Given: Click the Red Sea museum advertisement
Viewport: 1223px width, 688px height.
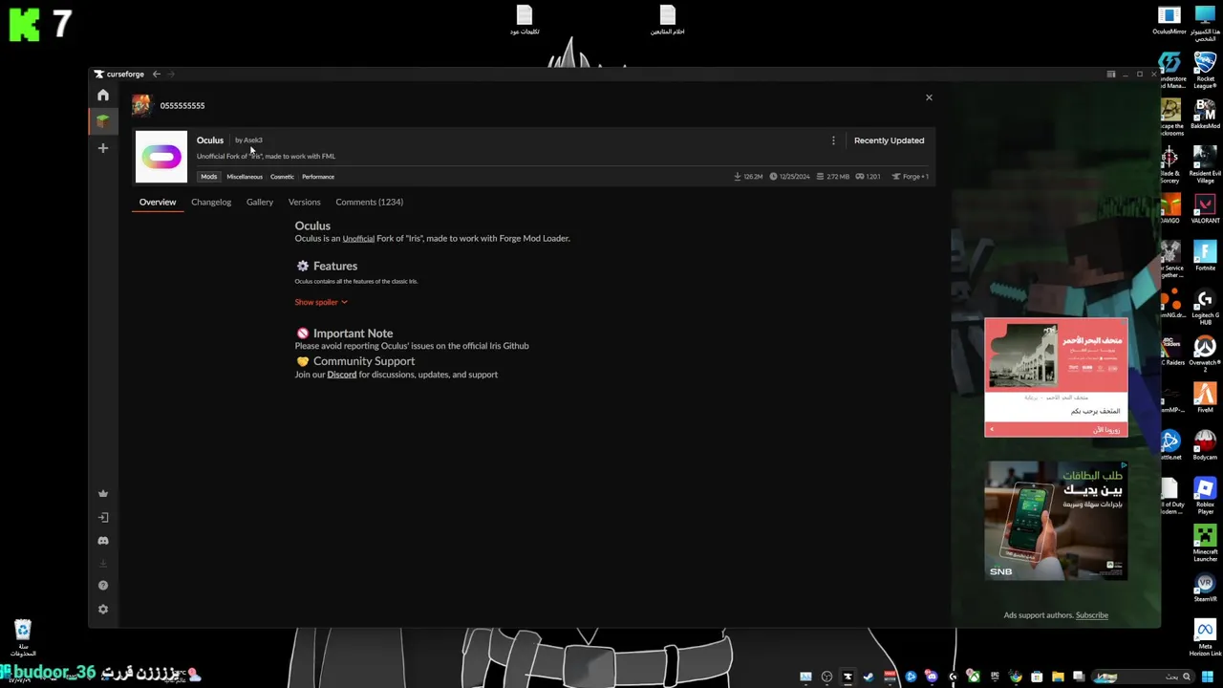Looking at the screenshot, I should pyautogui.click(x=1056, y=377).
